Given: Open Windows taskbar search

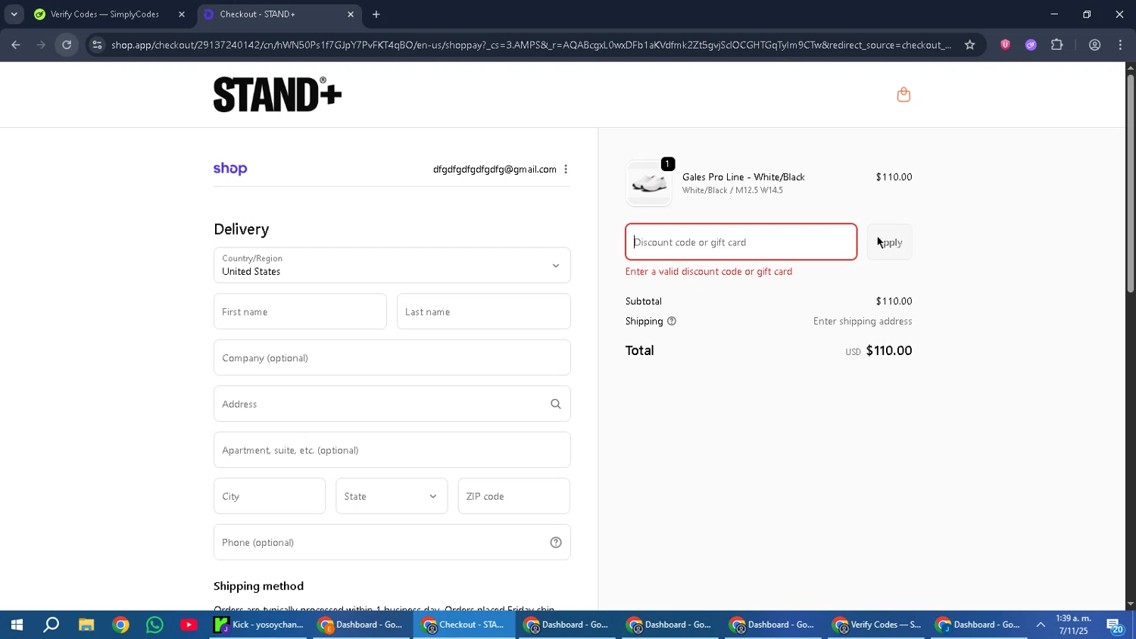Looking at the screenshot, I should pos(51,625).
